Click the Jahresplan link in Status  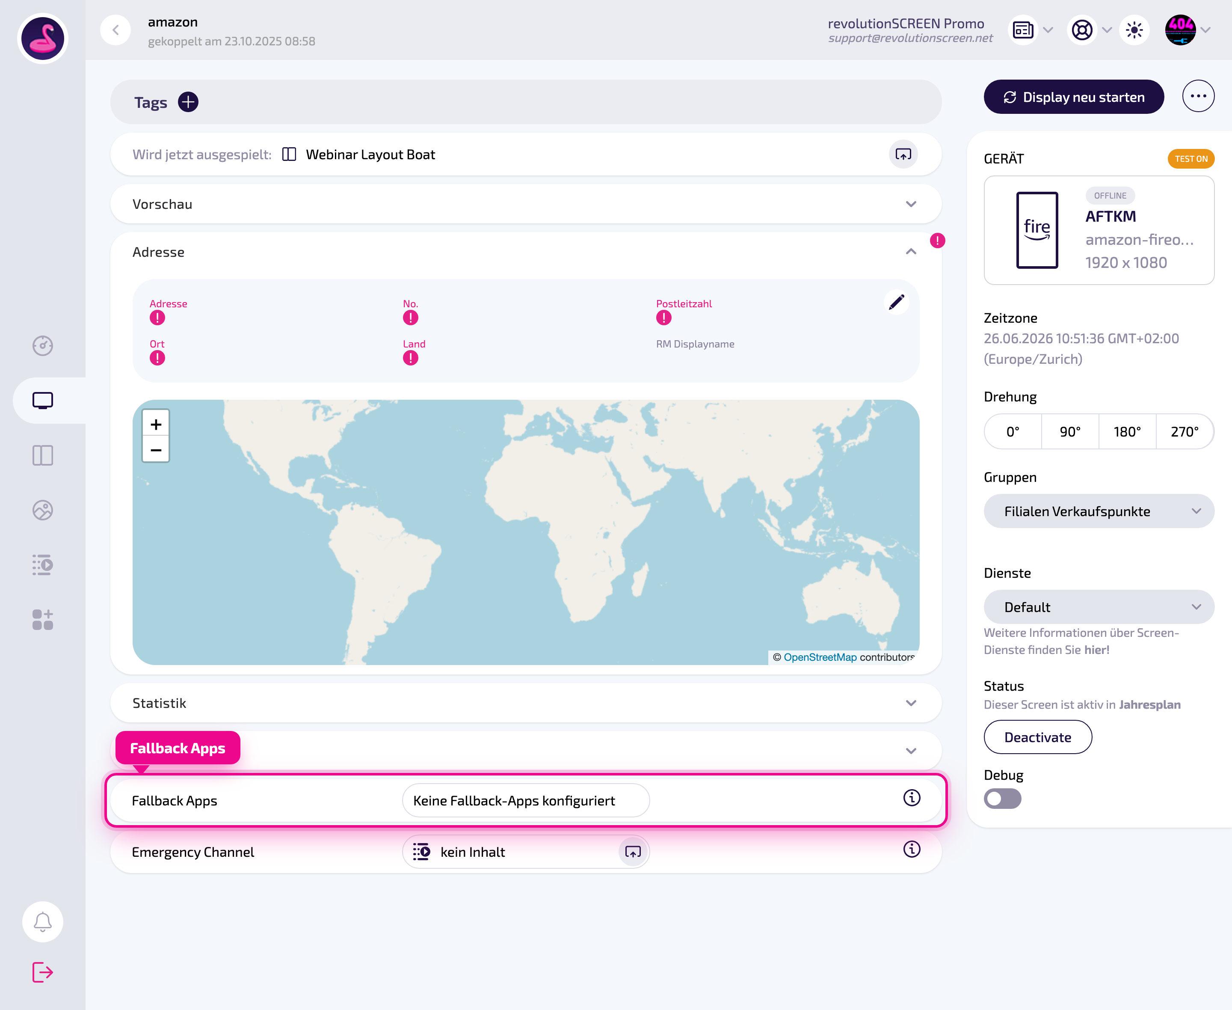1149,704
